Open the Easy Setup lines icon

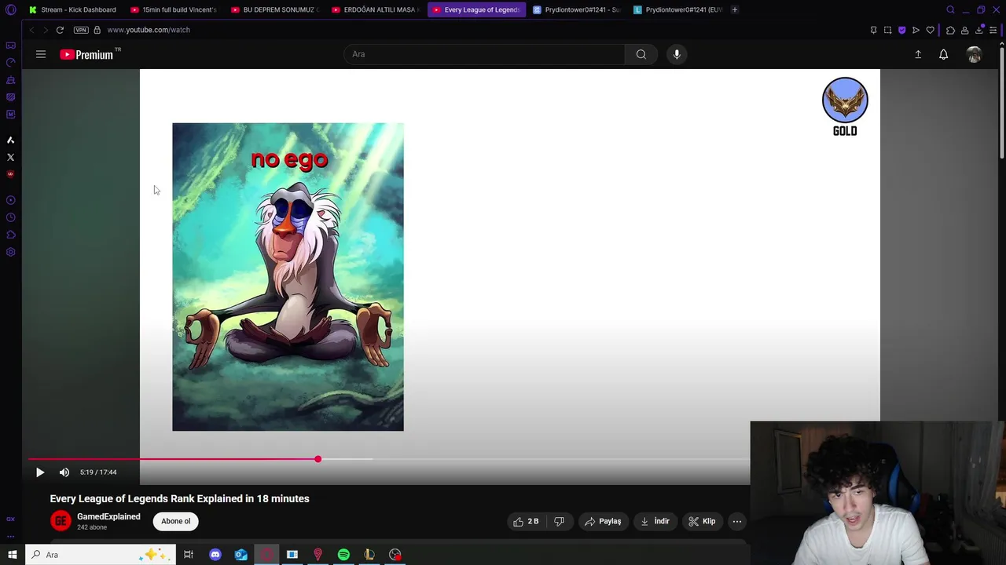pos(993,30)
